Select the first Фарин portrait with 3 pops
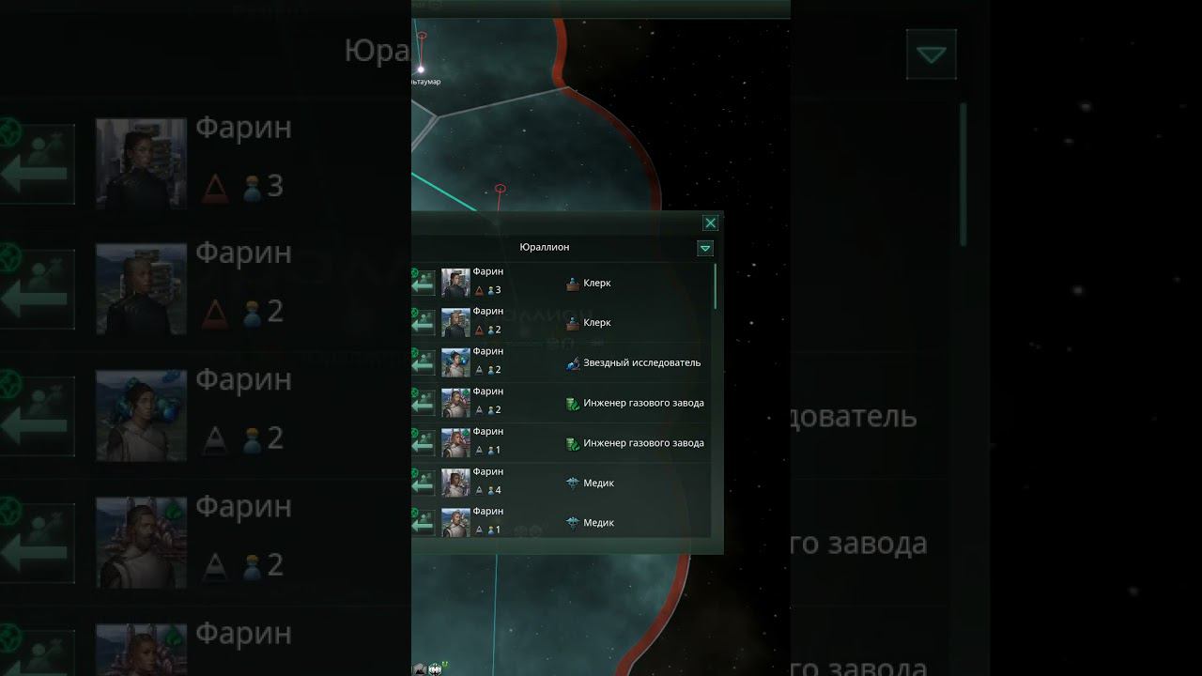The width and height of the screenshot is (1202, 676). 455,283
